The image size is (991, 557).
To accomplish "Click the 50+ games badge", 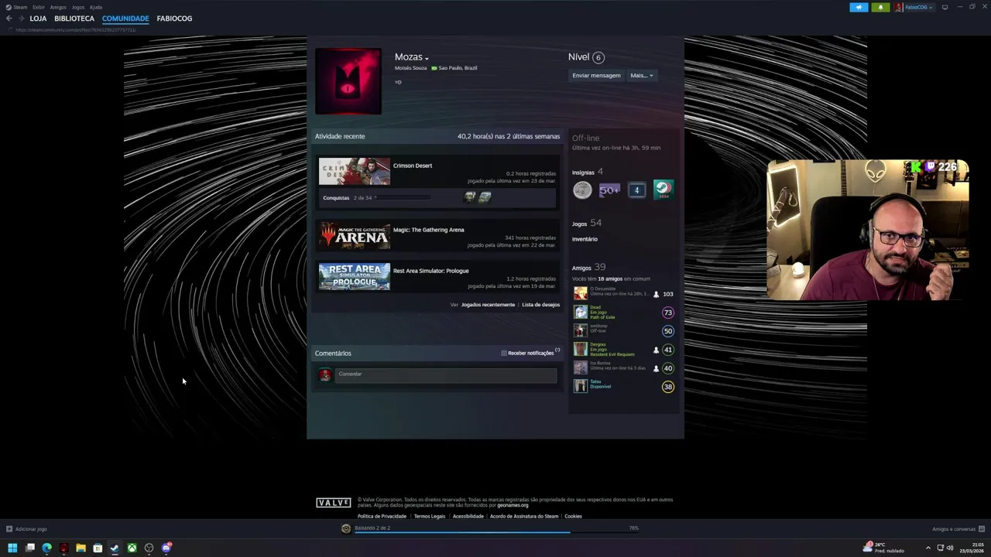I will pos(609,190).
